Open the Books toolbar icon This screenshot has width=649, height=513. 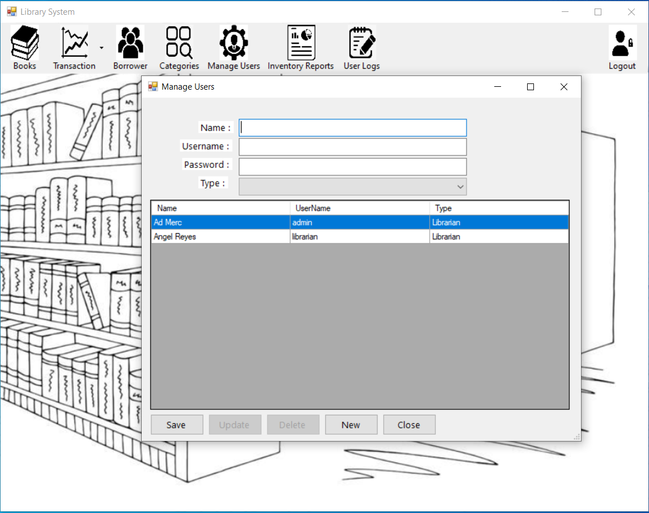tap(24, 44)
